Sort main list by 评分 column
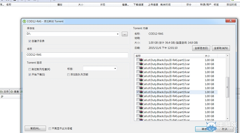The height and width of the screenshot is (133, 240). point(189,5)
